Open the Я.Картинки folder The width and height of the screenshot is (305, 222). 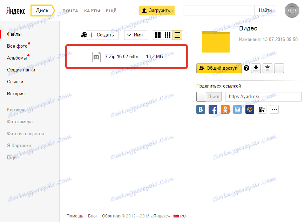(x=19, y=145)
